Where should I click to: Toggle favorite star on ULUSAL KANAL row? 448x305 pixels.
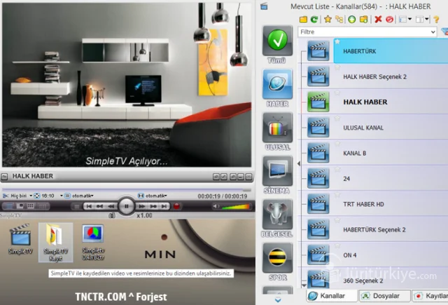(x=337, y=118)
